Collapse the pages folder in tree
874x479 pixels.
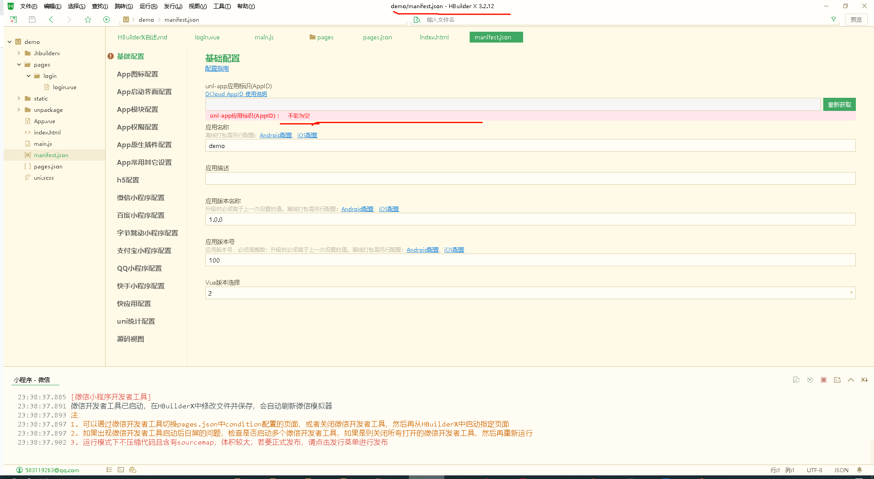19,64
